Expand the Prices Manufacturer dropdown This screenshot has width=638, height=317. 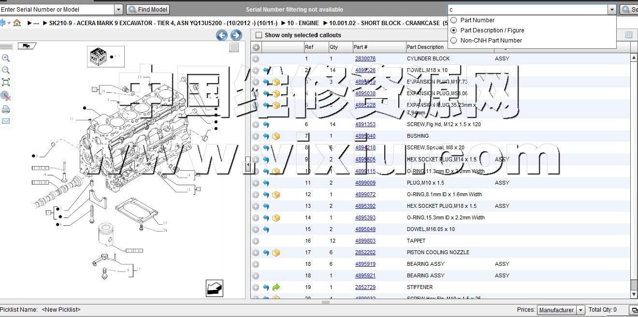pyautogui.click(x=580, y=310)
